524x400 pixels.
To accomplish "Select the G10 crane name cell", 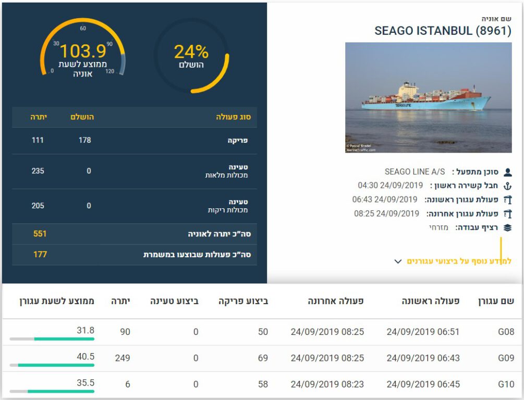I will 506,384.
